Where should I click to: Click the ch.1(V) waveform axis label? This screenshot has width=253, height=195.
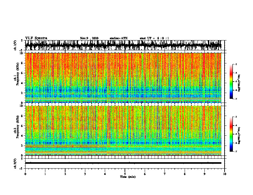click(x=15, y=45)
